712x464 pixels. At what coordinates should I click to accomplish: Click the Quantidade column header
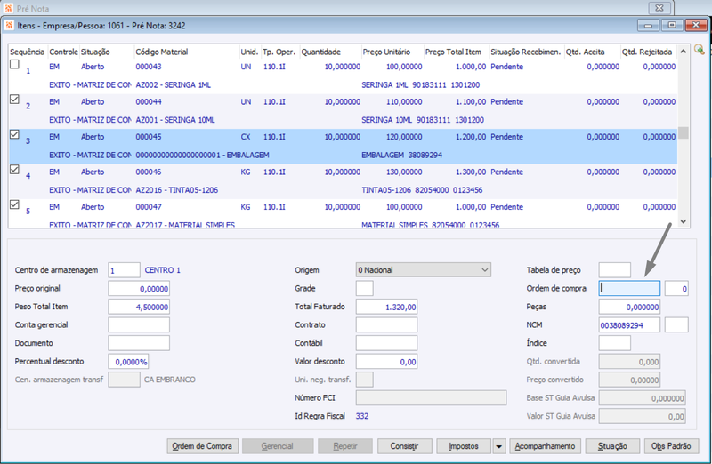[321, 52]
